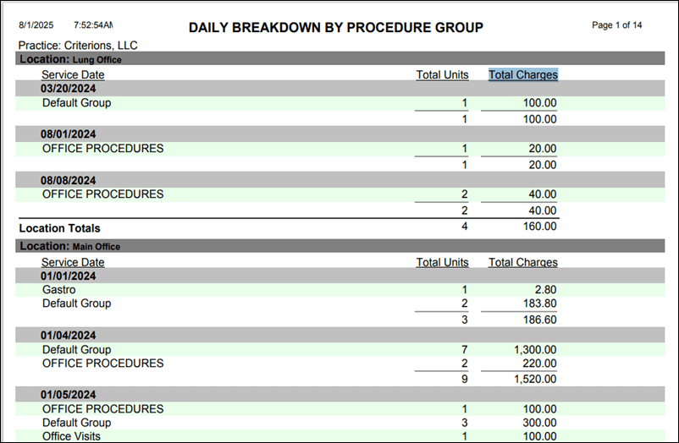Click the 08/08/2024 service date row

(69, 180)
